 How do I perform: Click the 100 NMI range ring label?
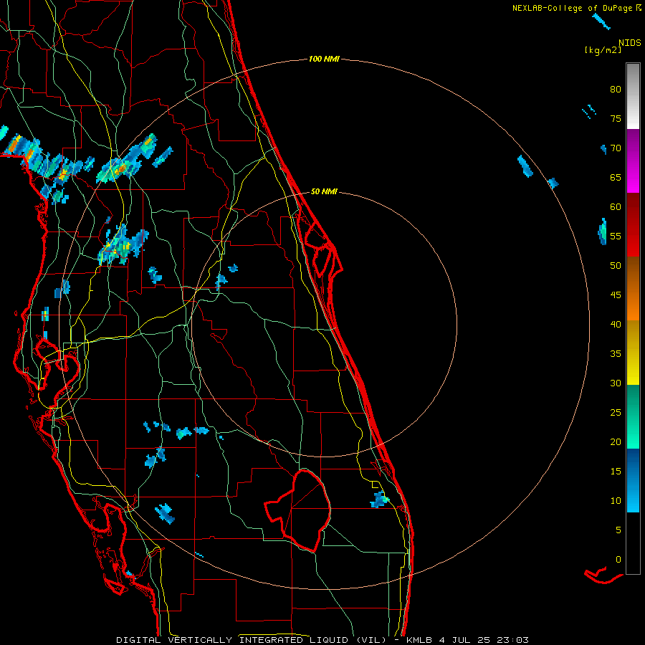click(x=324, y=59)
